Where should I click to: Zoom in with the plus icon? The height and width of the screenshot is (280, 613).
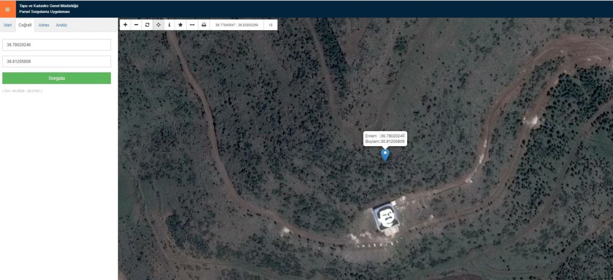point(125,25)
